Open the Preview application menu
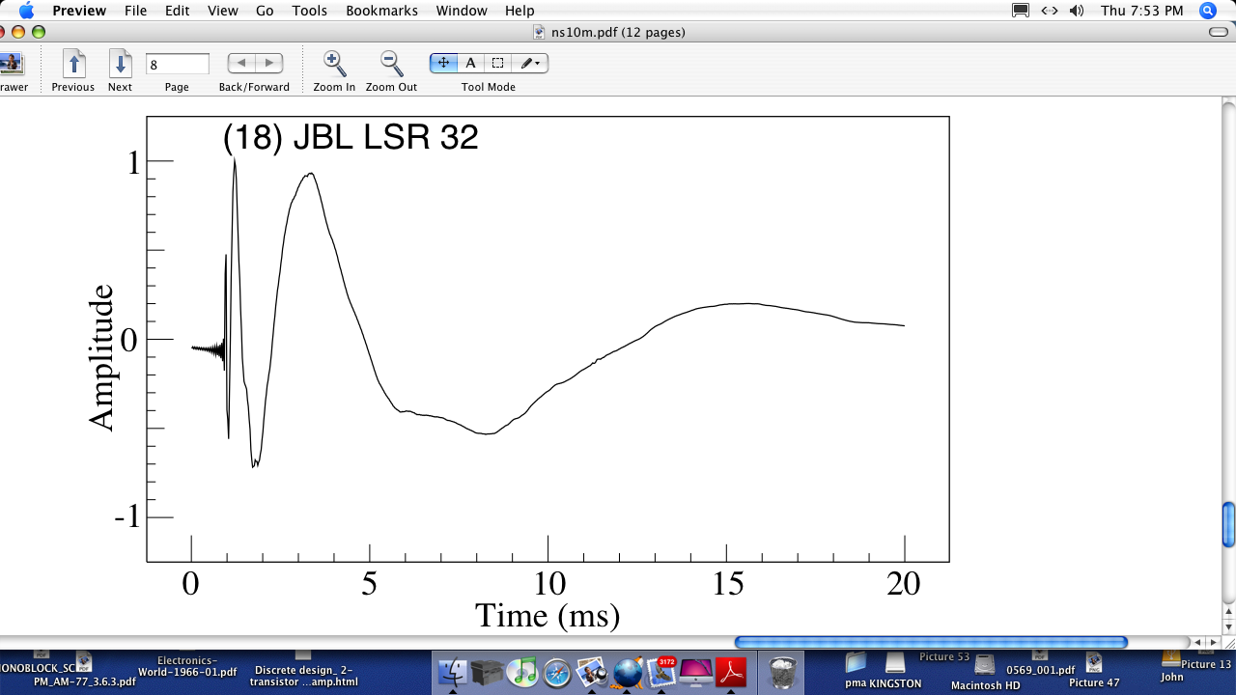This screenshot has width=1236, height=695. click(x=79, y=11)
